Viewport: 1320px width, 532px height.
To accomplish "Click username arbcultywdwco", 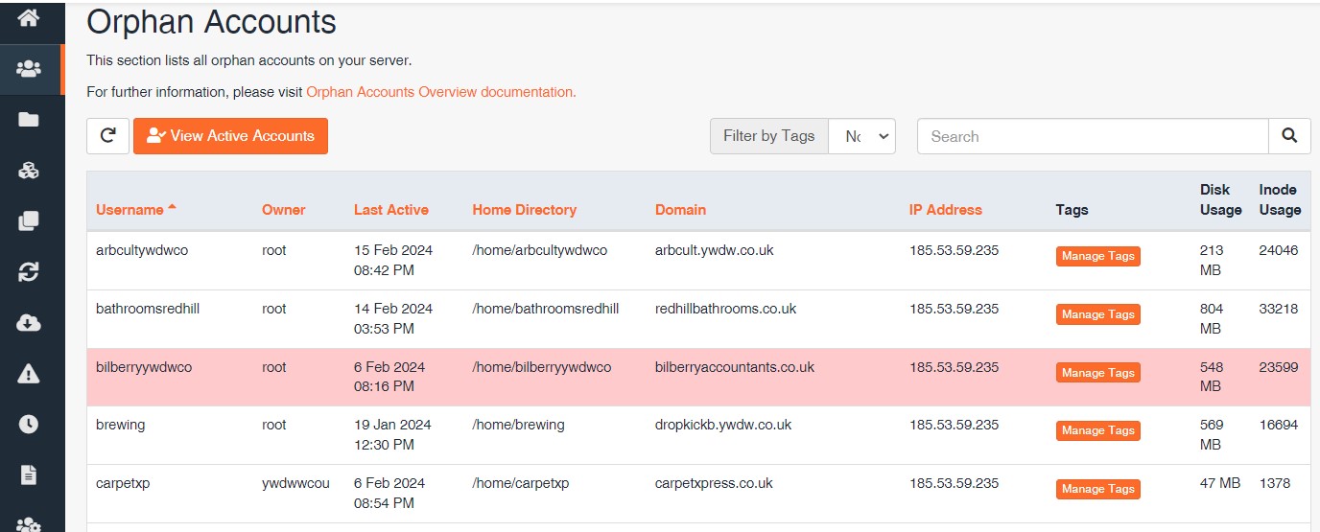I will coord(142,250).
